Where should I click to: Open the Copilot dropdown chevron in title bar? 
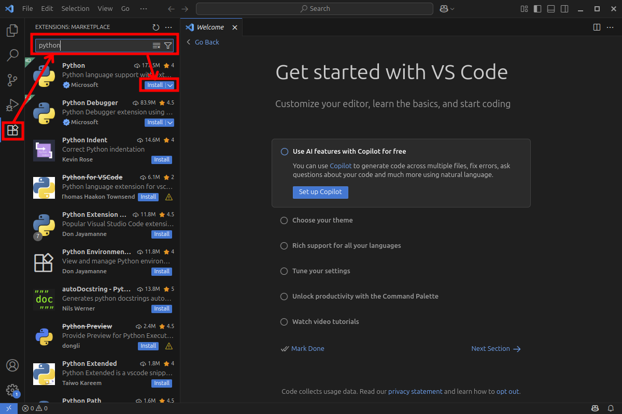coord(453,9)
